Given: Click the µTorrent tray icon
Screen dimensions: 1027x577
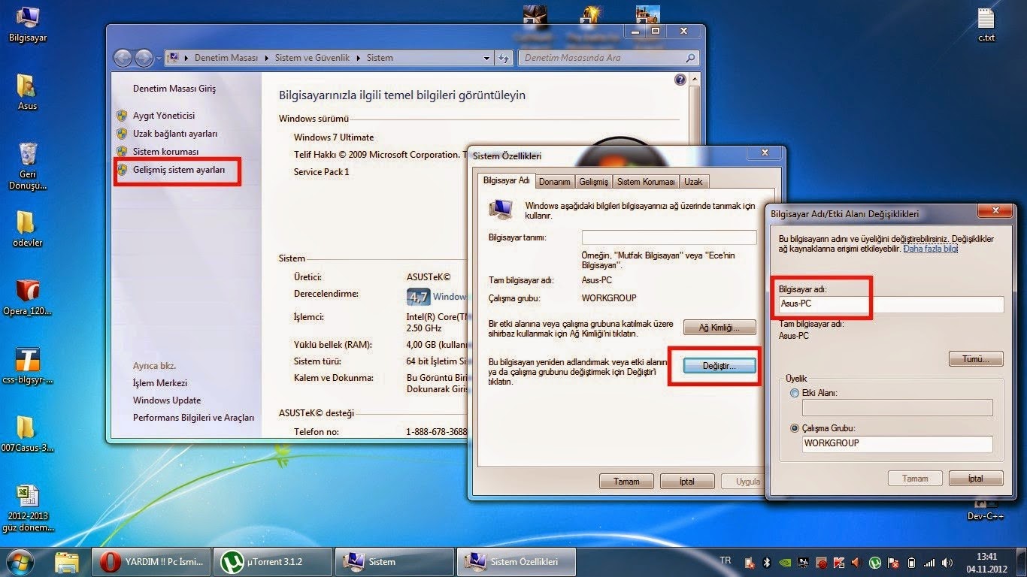Looking at the screenshot, I should click(x=875, y=562).
